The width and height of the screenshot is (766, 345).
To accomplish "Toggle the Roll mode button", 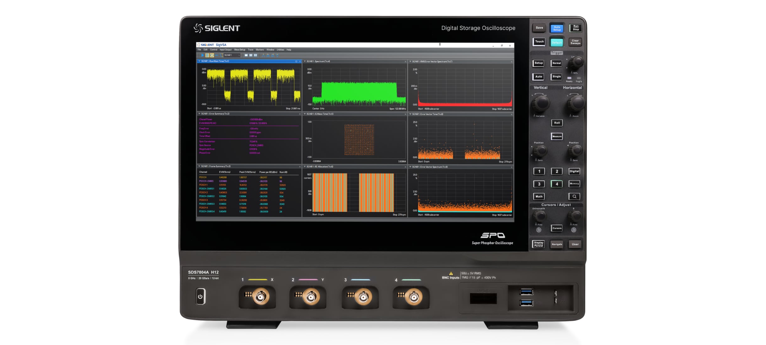I will 557,123.
